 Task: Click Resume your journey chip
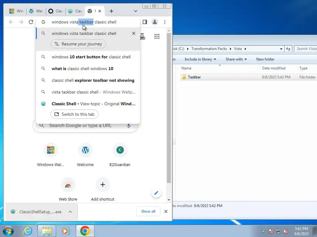click(x=78, y=44)
